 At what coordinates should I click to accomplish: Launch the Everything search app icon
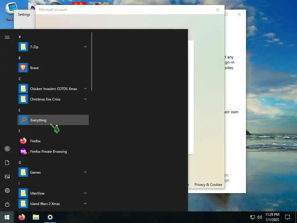pos(24,120)
